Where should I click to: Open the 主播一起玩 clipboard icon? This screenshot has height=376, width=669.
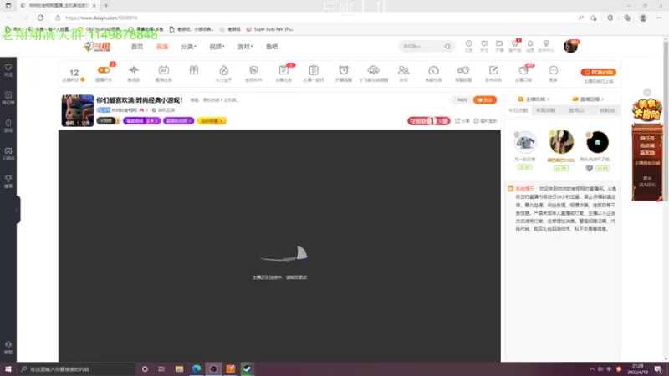314,73
